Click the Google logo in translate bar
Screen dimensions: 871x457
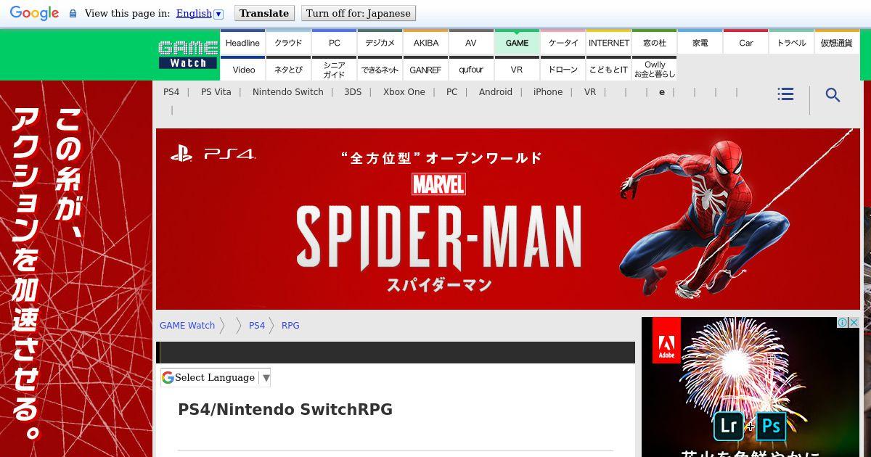coord(34,13)
